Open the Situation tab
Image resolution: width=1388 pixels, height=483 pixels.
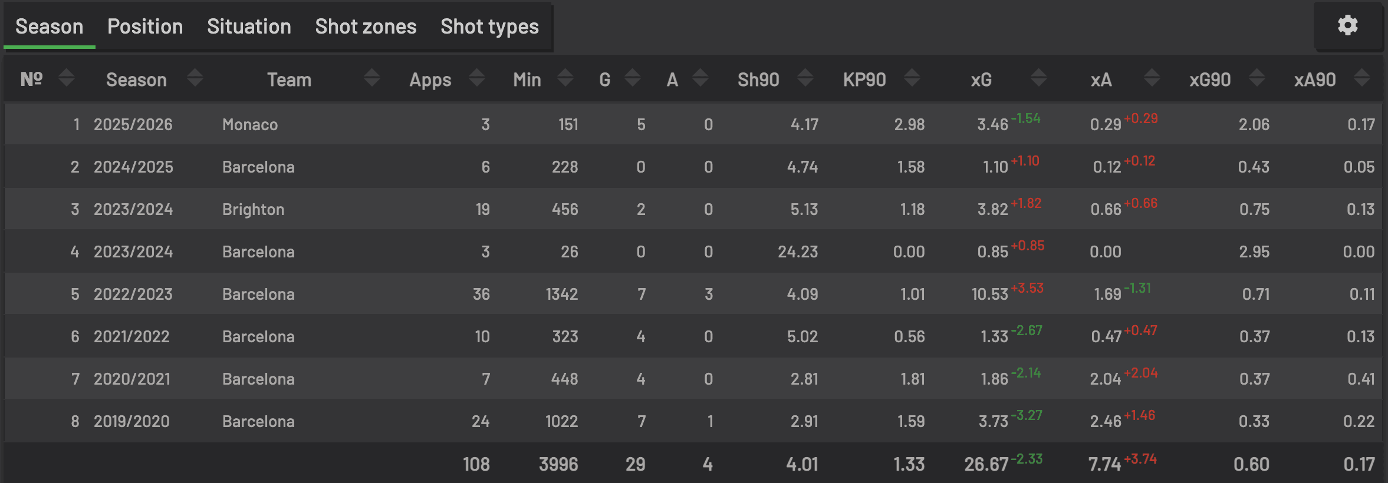[249, 27]
